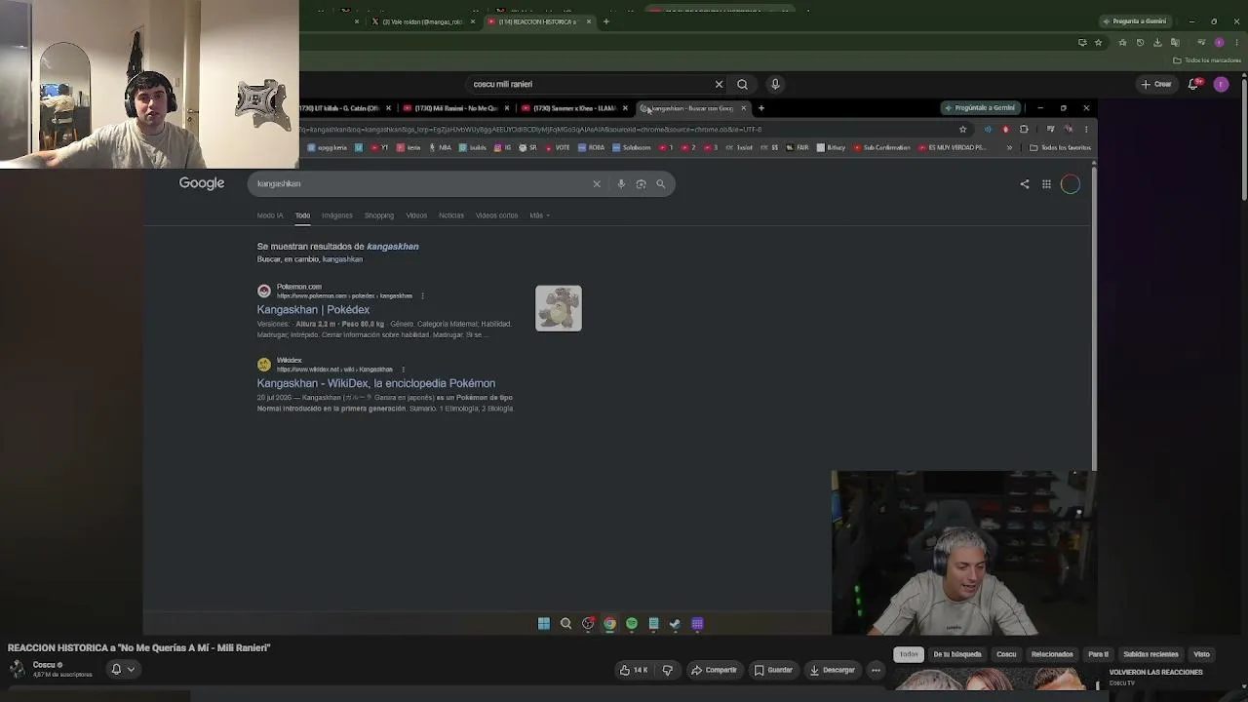Start YouTube voice search with the microphone
This screenshot has width=1248, height=702.
[775, 84]
